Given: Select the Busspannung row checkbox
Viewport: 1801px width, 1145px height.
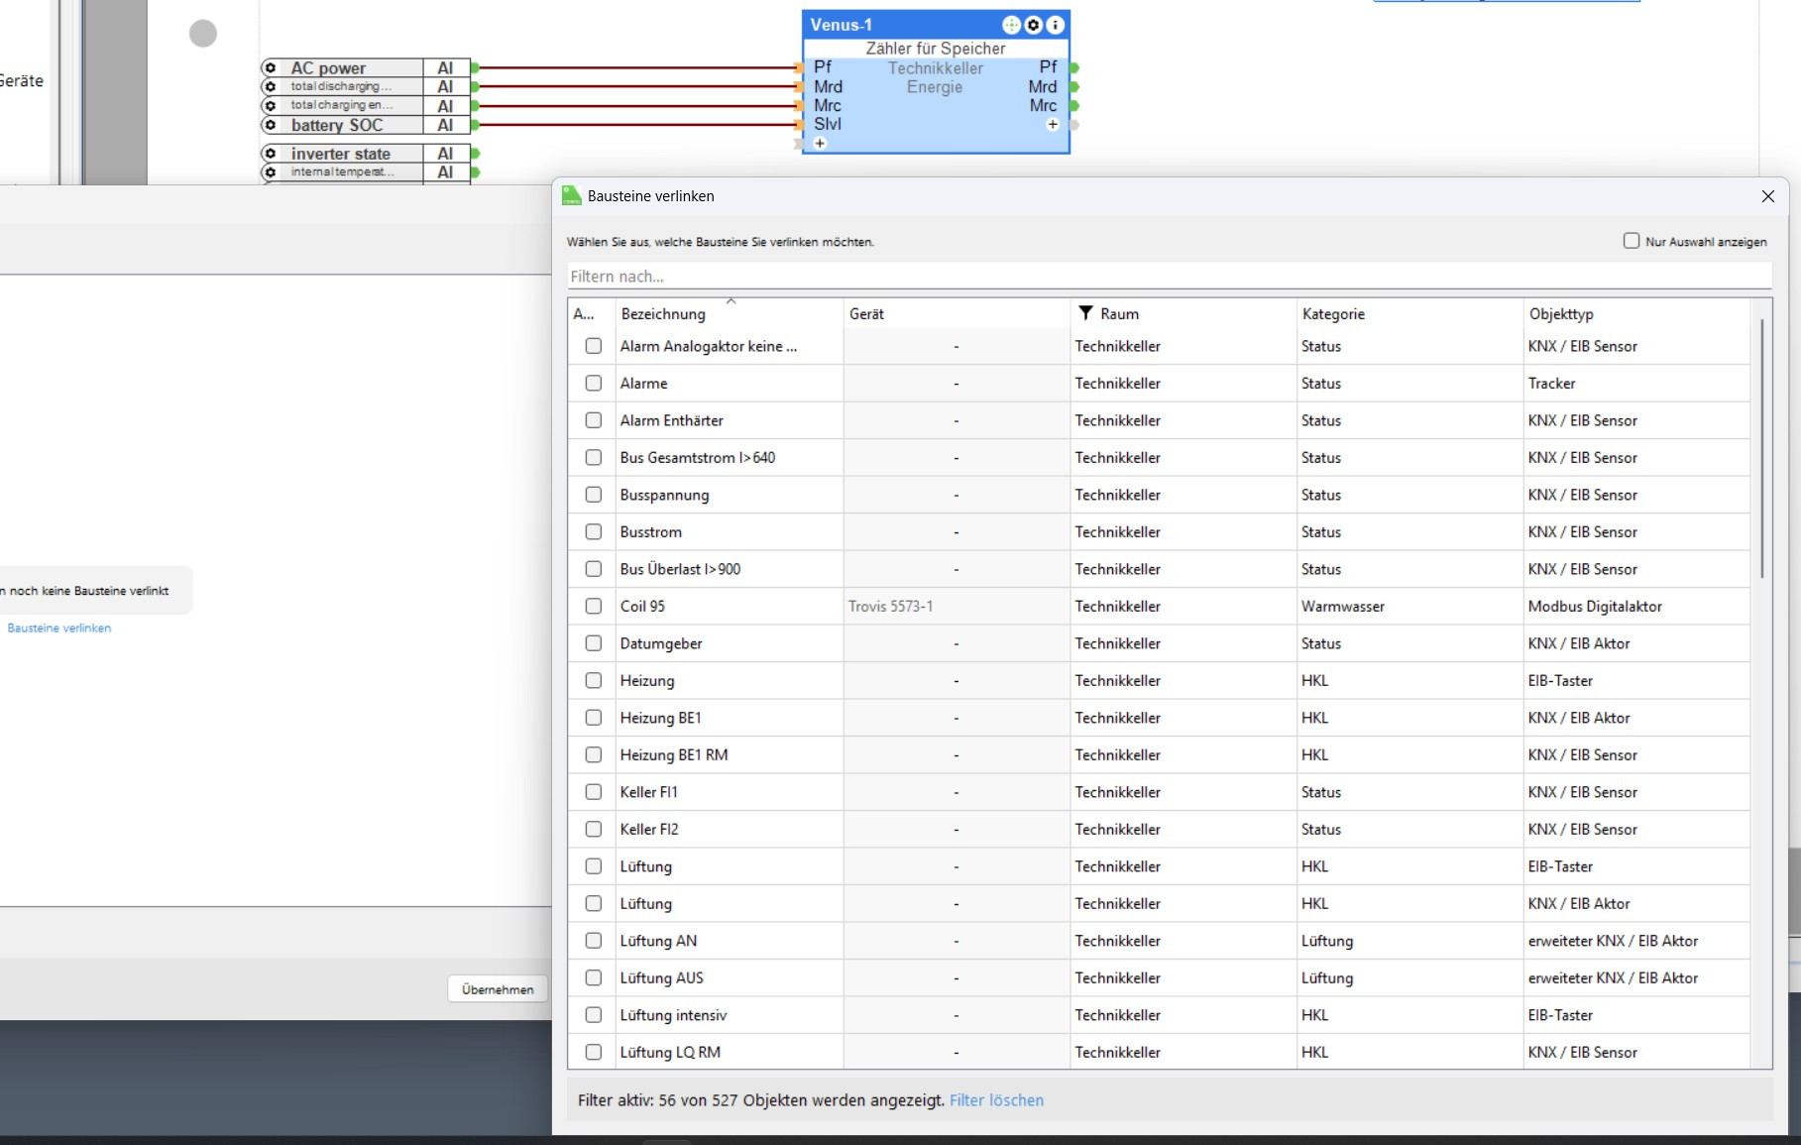Looking at the screenshot, I should 594,495.
